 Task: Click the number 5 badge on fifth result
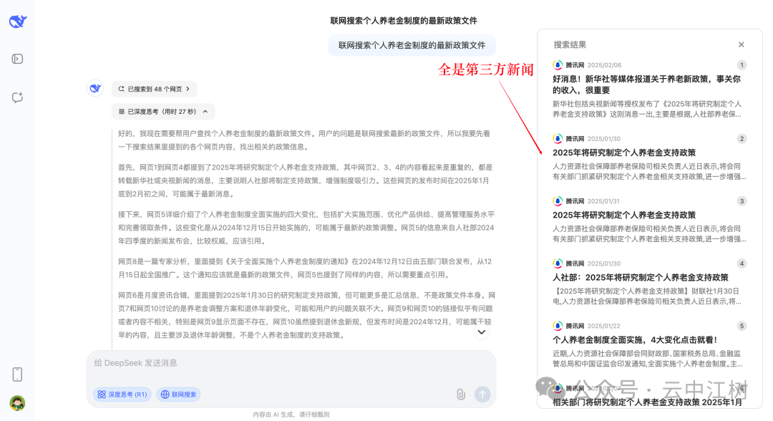pyautogui.click(x=742, y=326)
